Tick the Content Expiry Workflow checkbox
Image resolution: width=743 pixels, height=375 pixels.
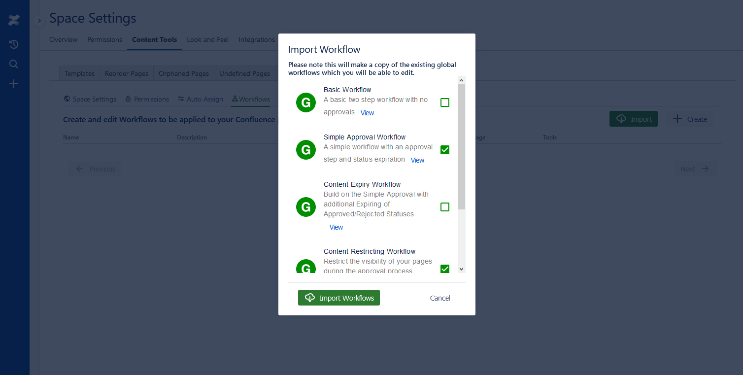444,207
